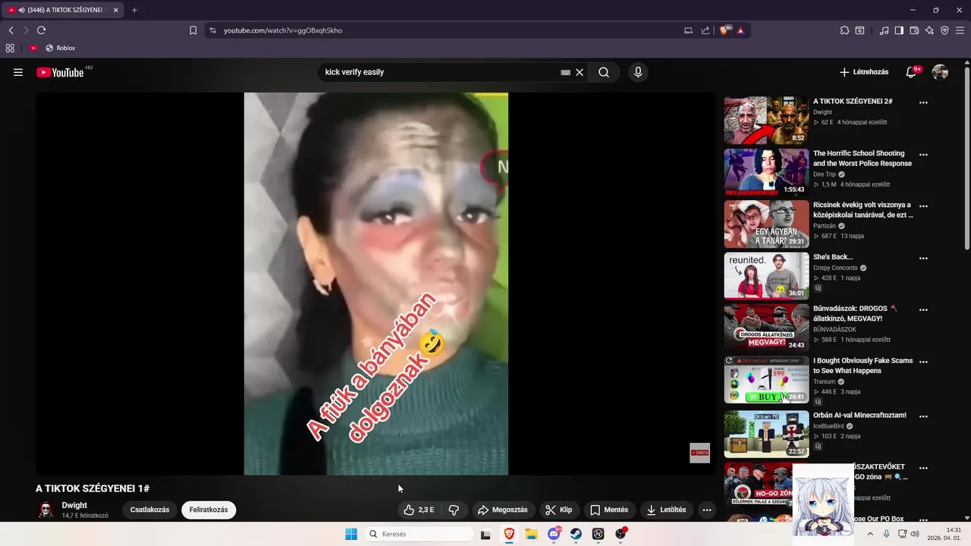The width and height of the screenshot is (971, 546).
Task: Join the channel via Csatlakozás
Action: tap(149, 510)
